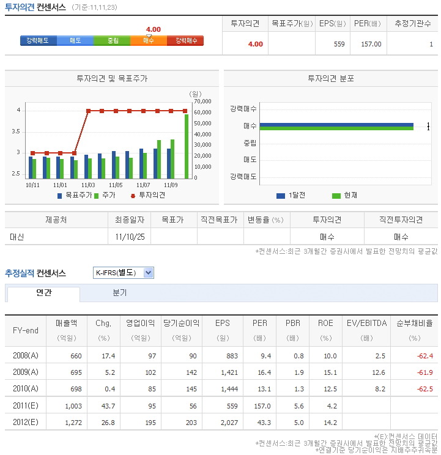Click the 2011(E) row label in the estimates table

26,405
